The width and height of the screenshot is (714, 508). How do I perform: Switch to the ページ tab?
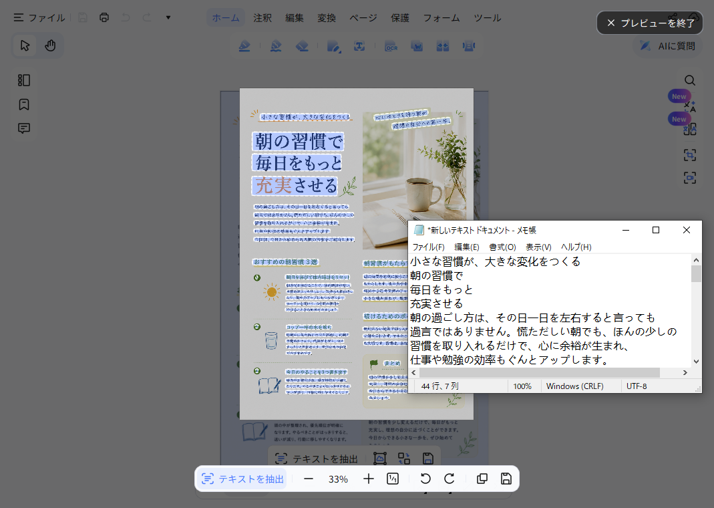click(x=363, y=18)
